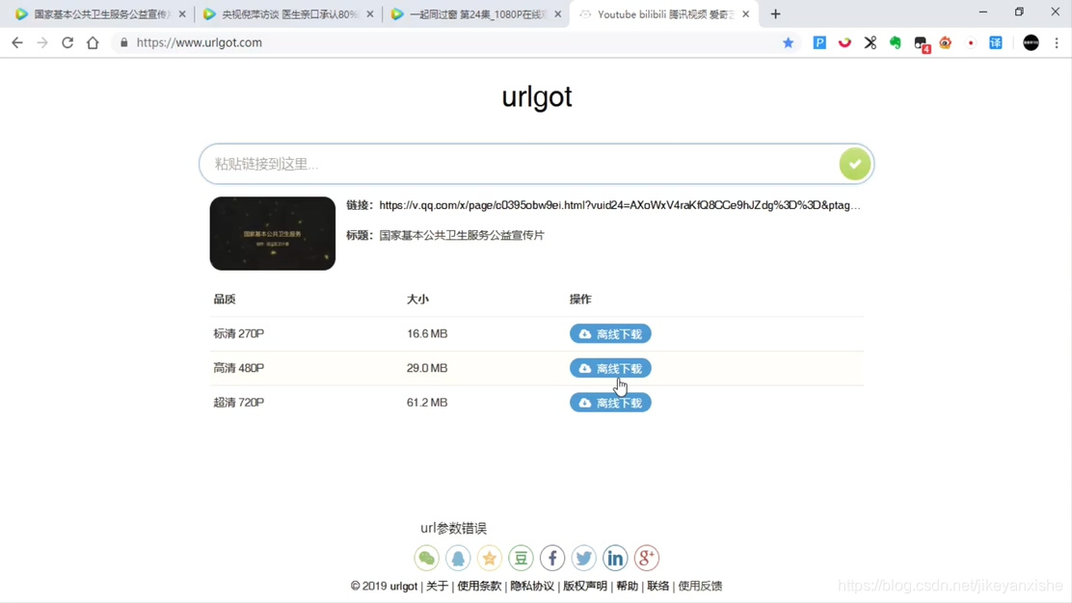
Task: Open the 使用反馈 footer link
Action: tap(700, 586)
